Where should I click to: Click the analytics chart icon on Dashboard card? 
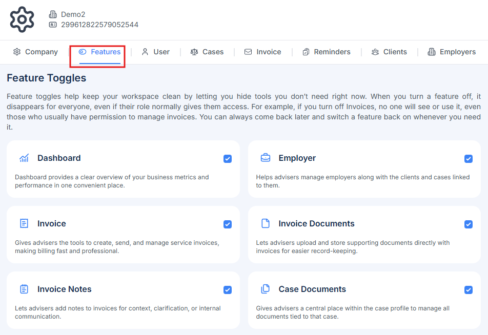24,158
